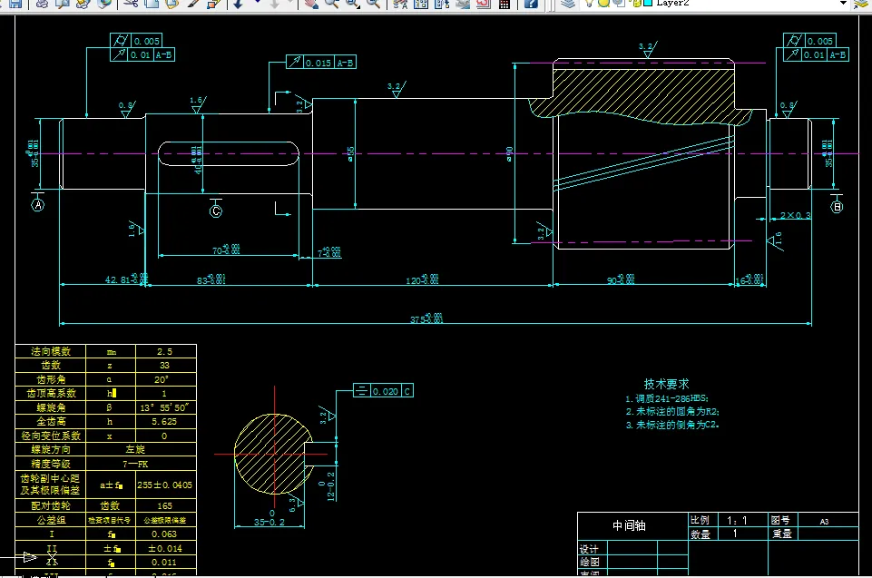Open Plot Preview
Viewport: 872px width, 578px height.
[x=63, y=4]
